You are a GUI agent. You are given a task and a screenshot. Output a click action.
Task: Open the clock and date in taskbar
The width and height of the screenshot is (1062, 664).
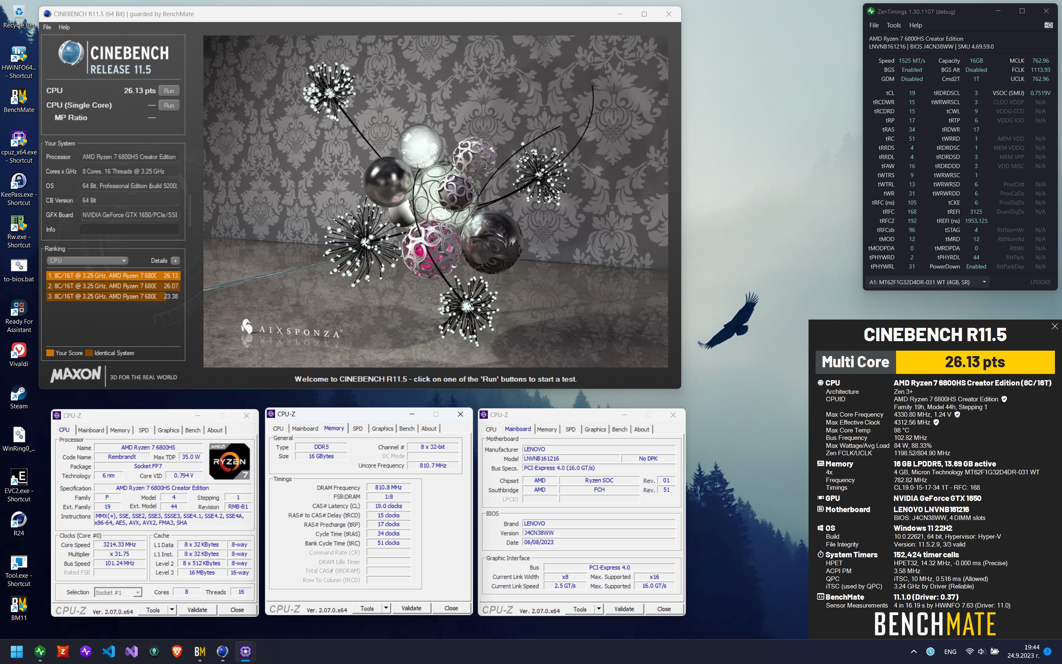1023,651
